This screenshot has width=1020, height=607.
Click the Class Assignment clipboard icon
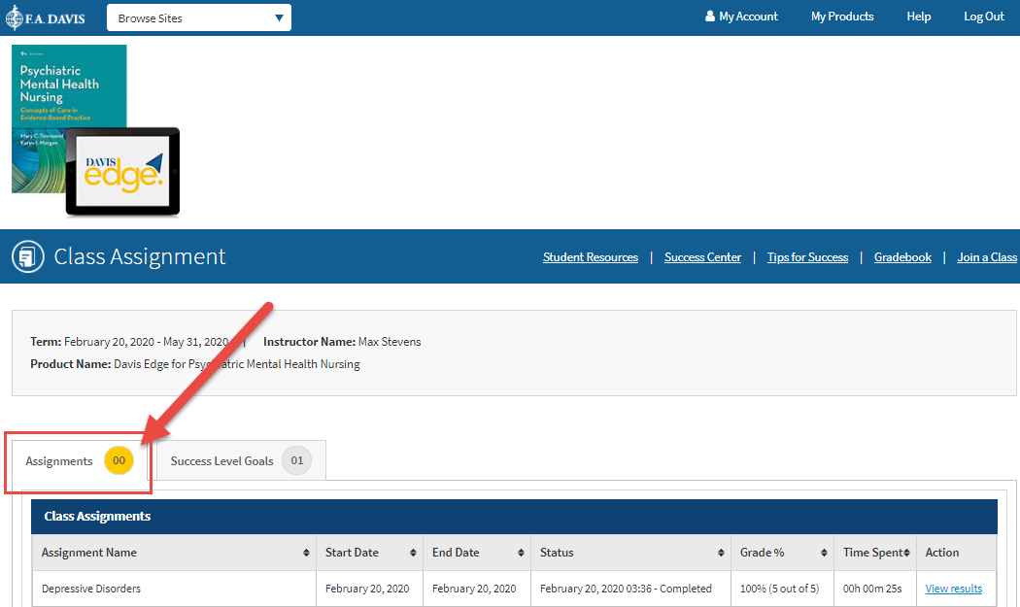pos(28,256)
